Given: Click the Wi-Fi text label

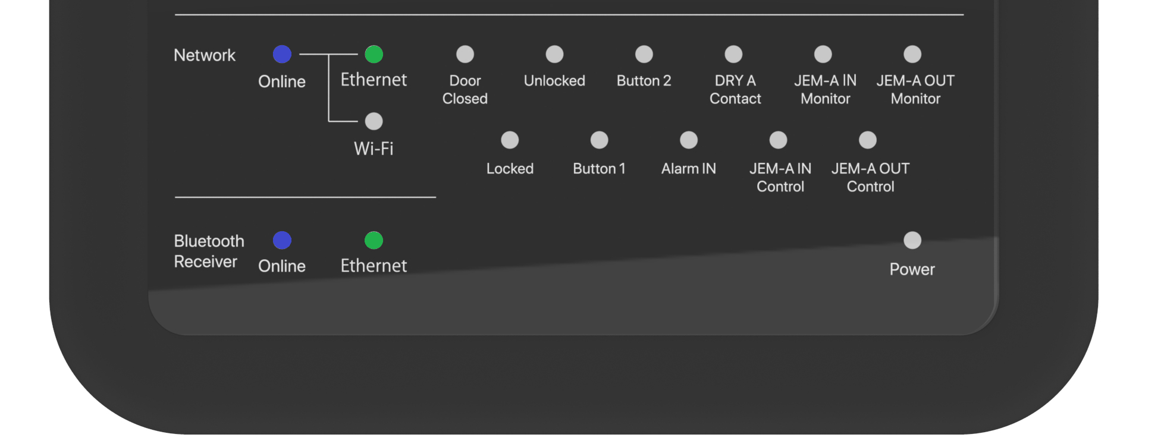Looking at the screenshot, I should pos(374,149).
